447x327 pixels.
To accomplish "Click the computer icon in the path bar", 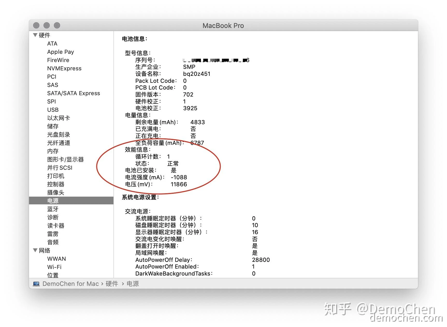I will pyautogui.click(x=36, y=284).
